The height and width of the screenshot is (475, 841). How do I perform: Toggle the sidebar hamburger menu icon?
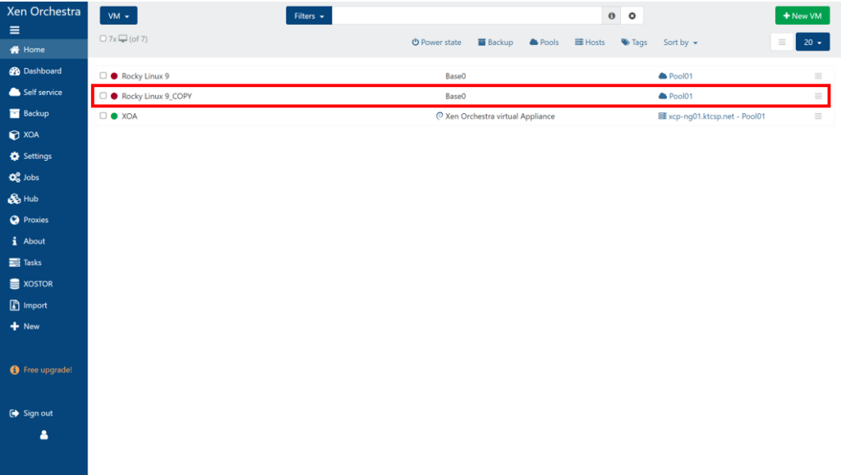[14, 30]
